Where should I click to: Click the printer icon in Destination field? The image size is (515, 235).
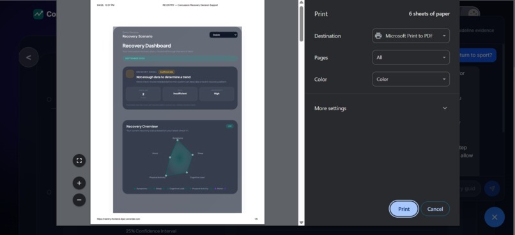click(x=378, y=36)
